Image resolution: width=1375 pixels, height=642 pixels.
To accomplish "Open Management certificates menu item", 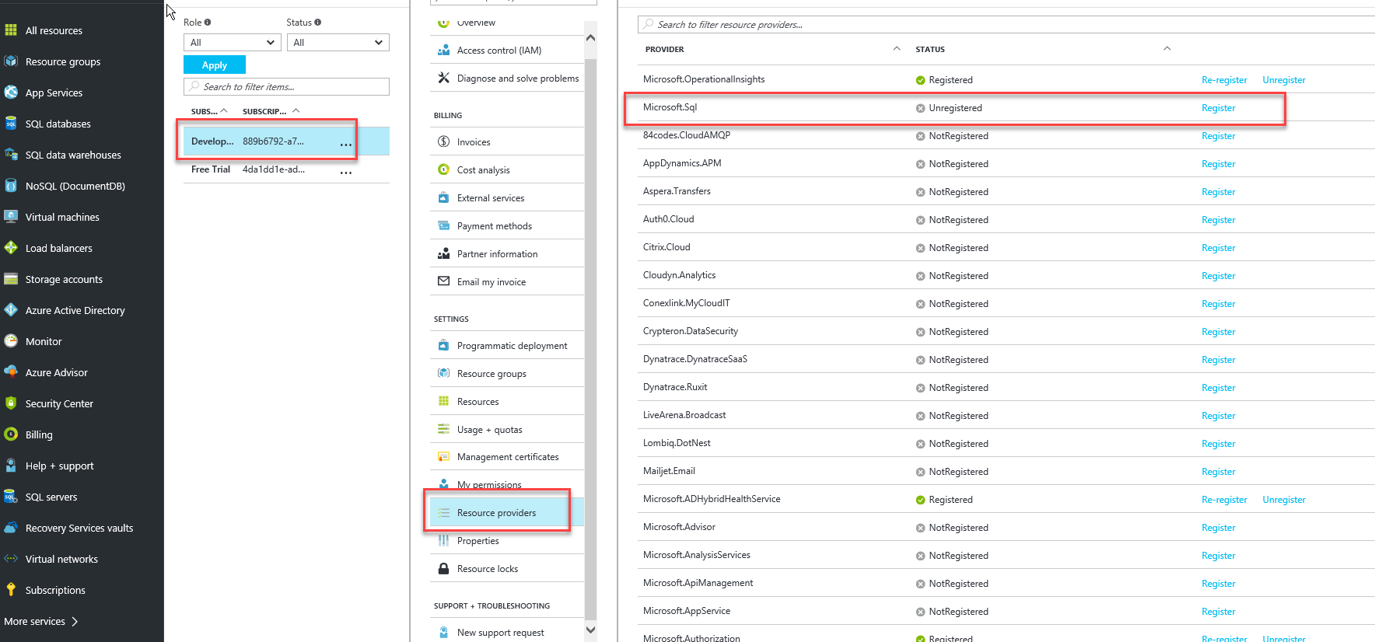I will [506, 456].
